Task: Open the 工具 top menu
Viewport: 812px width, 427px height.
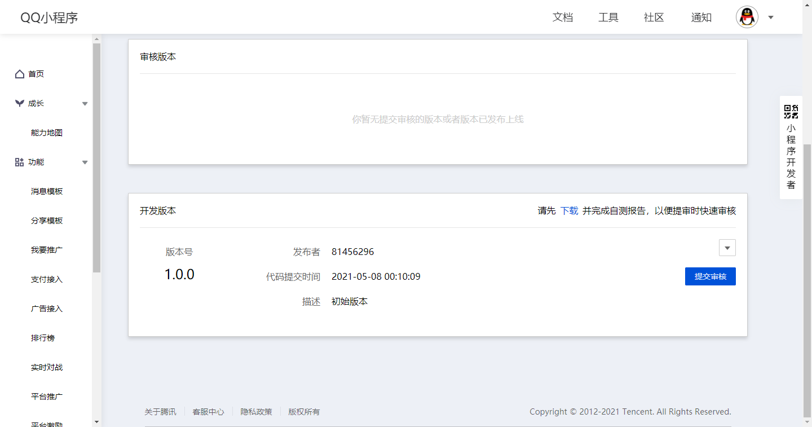Action: pos(608,17)
